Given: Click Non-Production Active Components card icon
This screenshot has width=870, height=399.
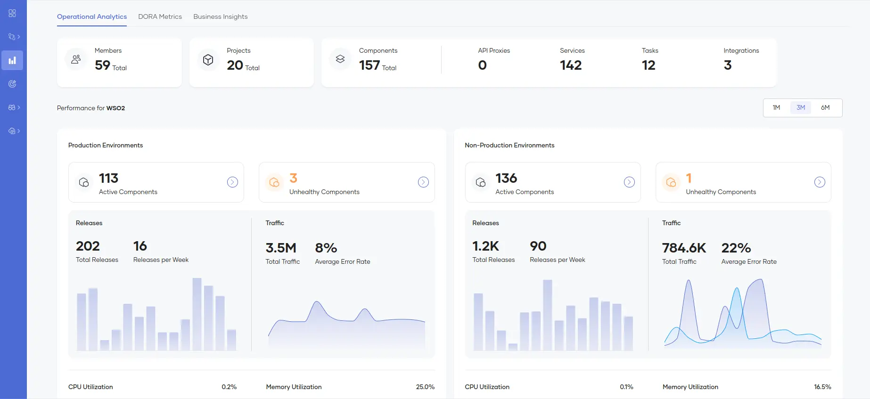Looking at the screenshot, I should click(481, 182).
